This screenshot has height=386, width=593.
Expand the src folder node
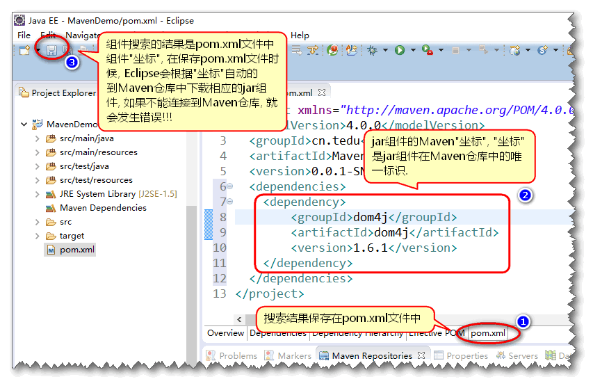pos(37,222)
